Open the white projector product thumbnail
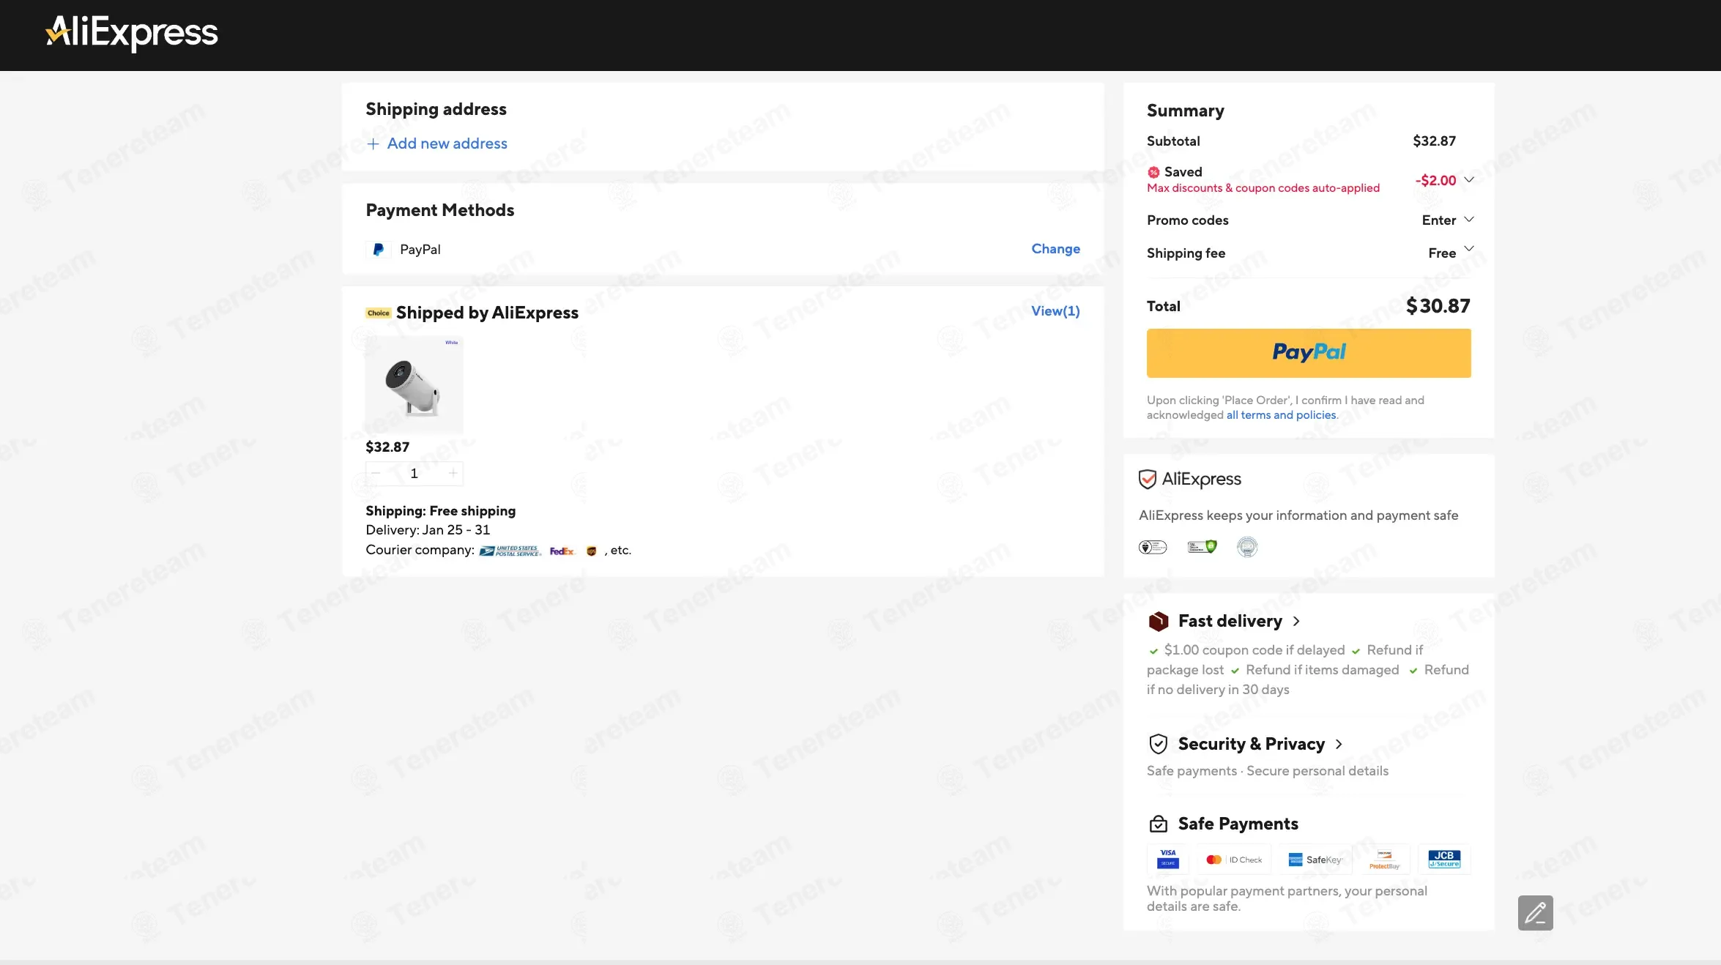The image size is (1721, 965). (415, 385)
